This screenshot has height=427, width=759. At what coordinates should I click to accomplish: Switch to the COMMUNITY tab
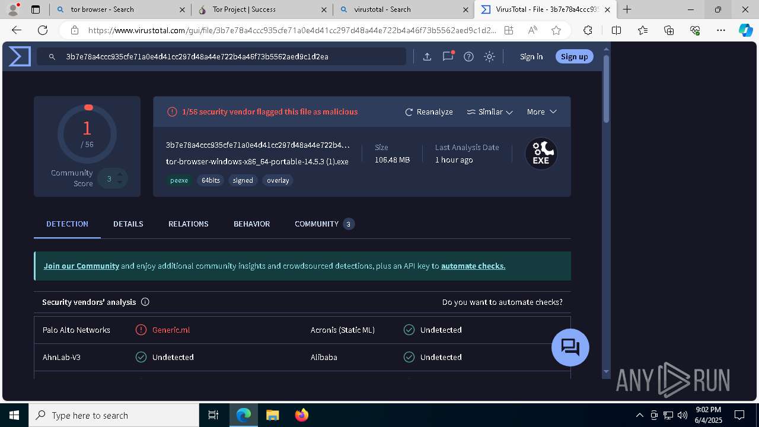pos(324,224)
